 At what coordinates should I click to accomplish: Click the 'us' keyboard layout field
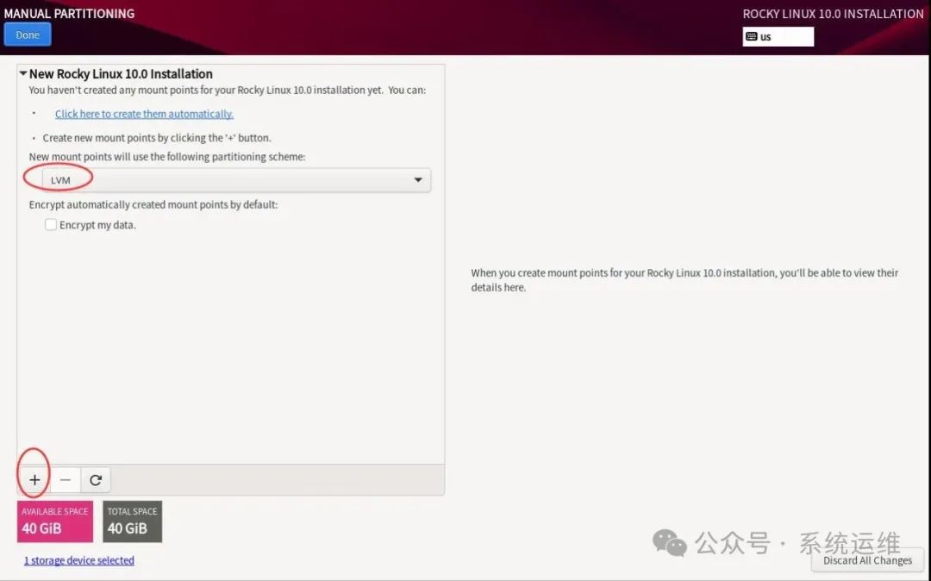pyautogui.click(x=778, y=36)
